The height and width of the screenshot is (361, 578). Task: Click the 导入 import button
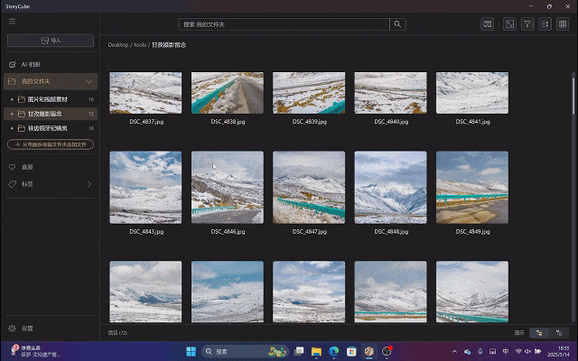pos(50,41)
